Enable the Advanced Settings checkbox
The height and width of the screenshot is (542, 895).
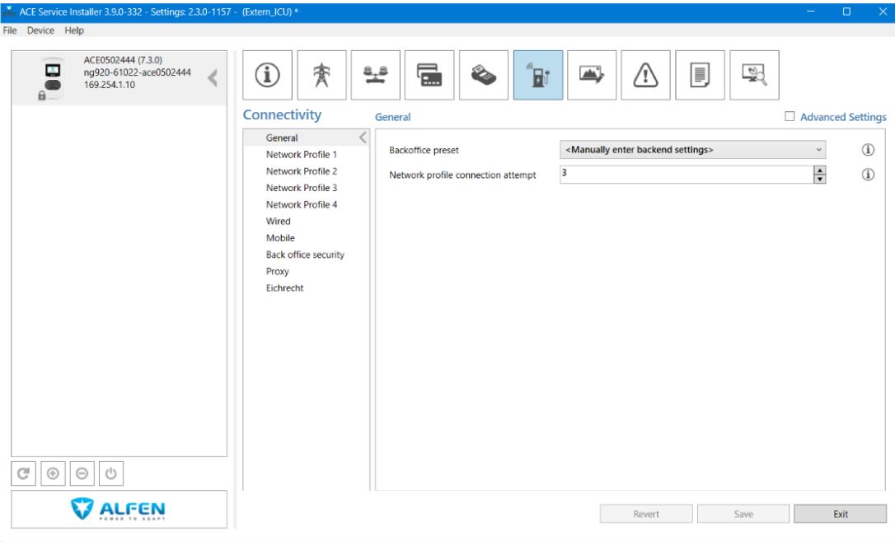(x=790, y=117)
